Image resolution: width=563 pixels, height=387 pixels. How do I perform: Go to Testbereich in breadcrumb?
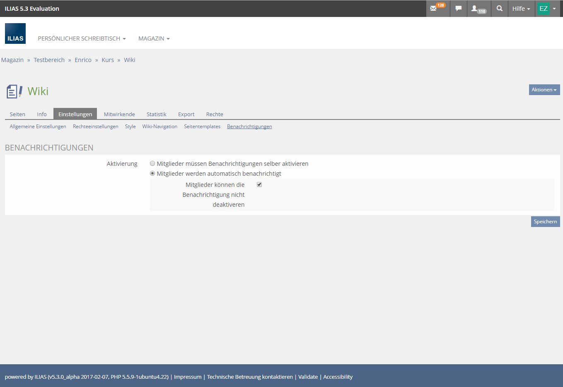click(x=49, y=60)
